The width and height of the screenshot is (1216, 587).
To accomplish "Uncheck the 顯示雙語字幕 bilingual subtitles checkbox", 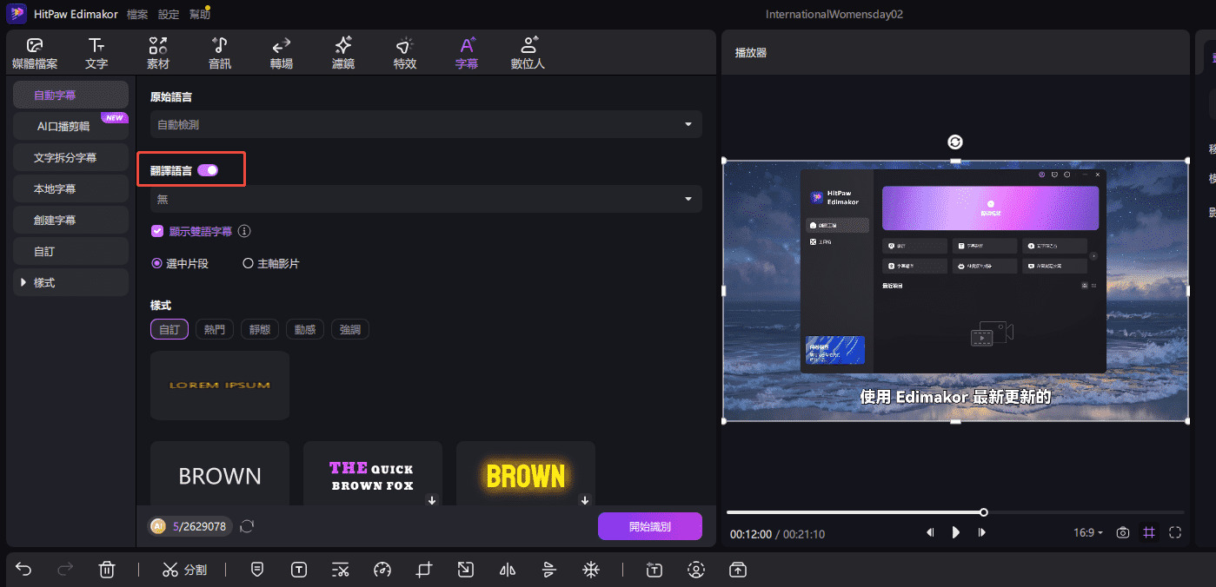I will [x=157, y=231].
